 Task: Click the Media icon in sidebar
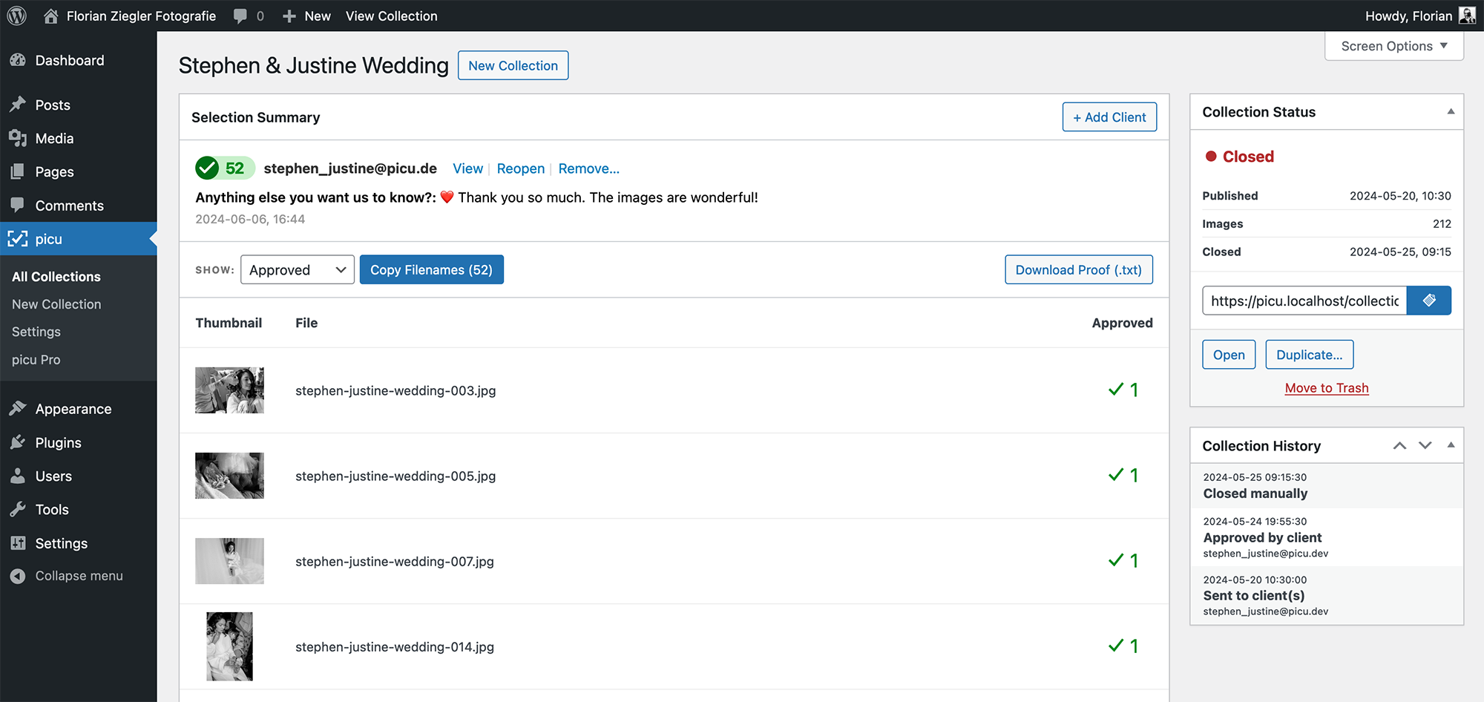18,138
